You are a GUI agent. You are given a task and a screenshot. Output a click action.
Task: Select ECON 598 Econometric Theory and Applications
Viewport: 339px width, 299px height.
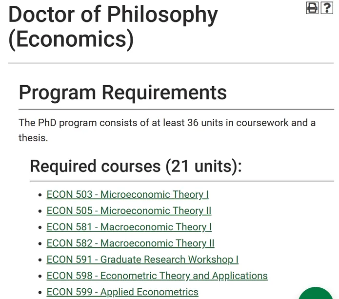click(x=157, y=276)
